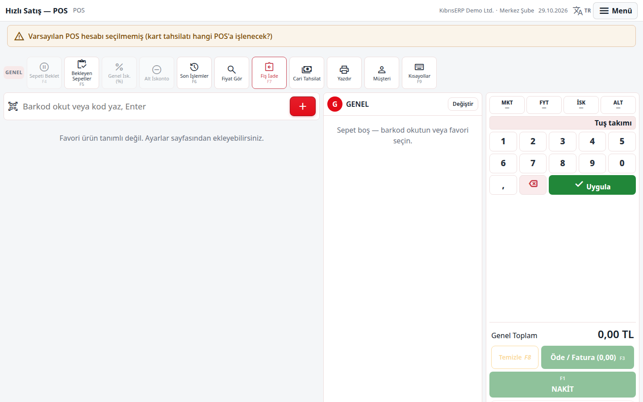
Task: Tap keypad digit 7
Action: point(533,163)
